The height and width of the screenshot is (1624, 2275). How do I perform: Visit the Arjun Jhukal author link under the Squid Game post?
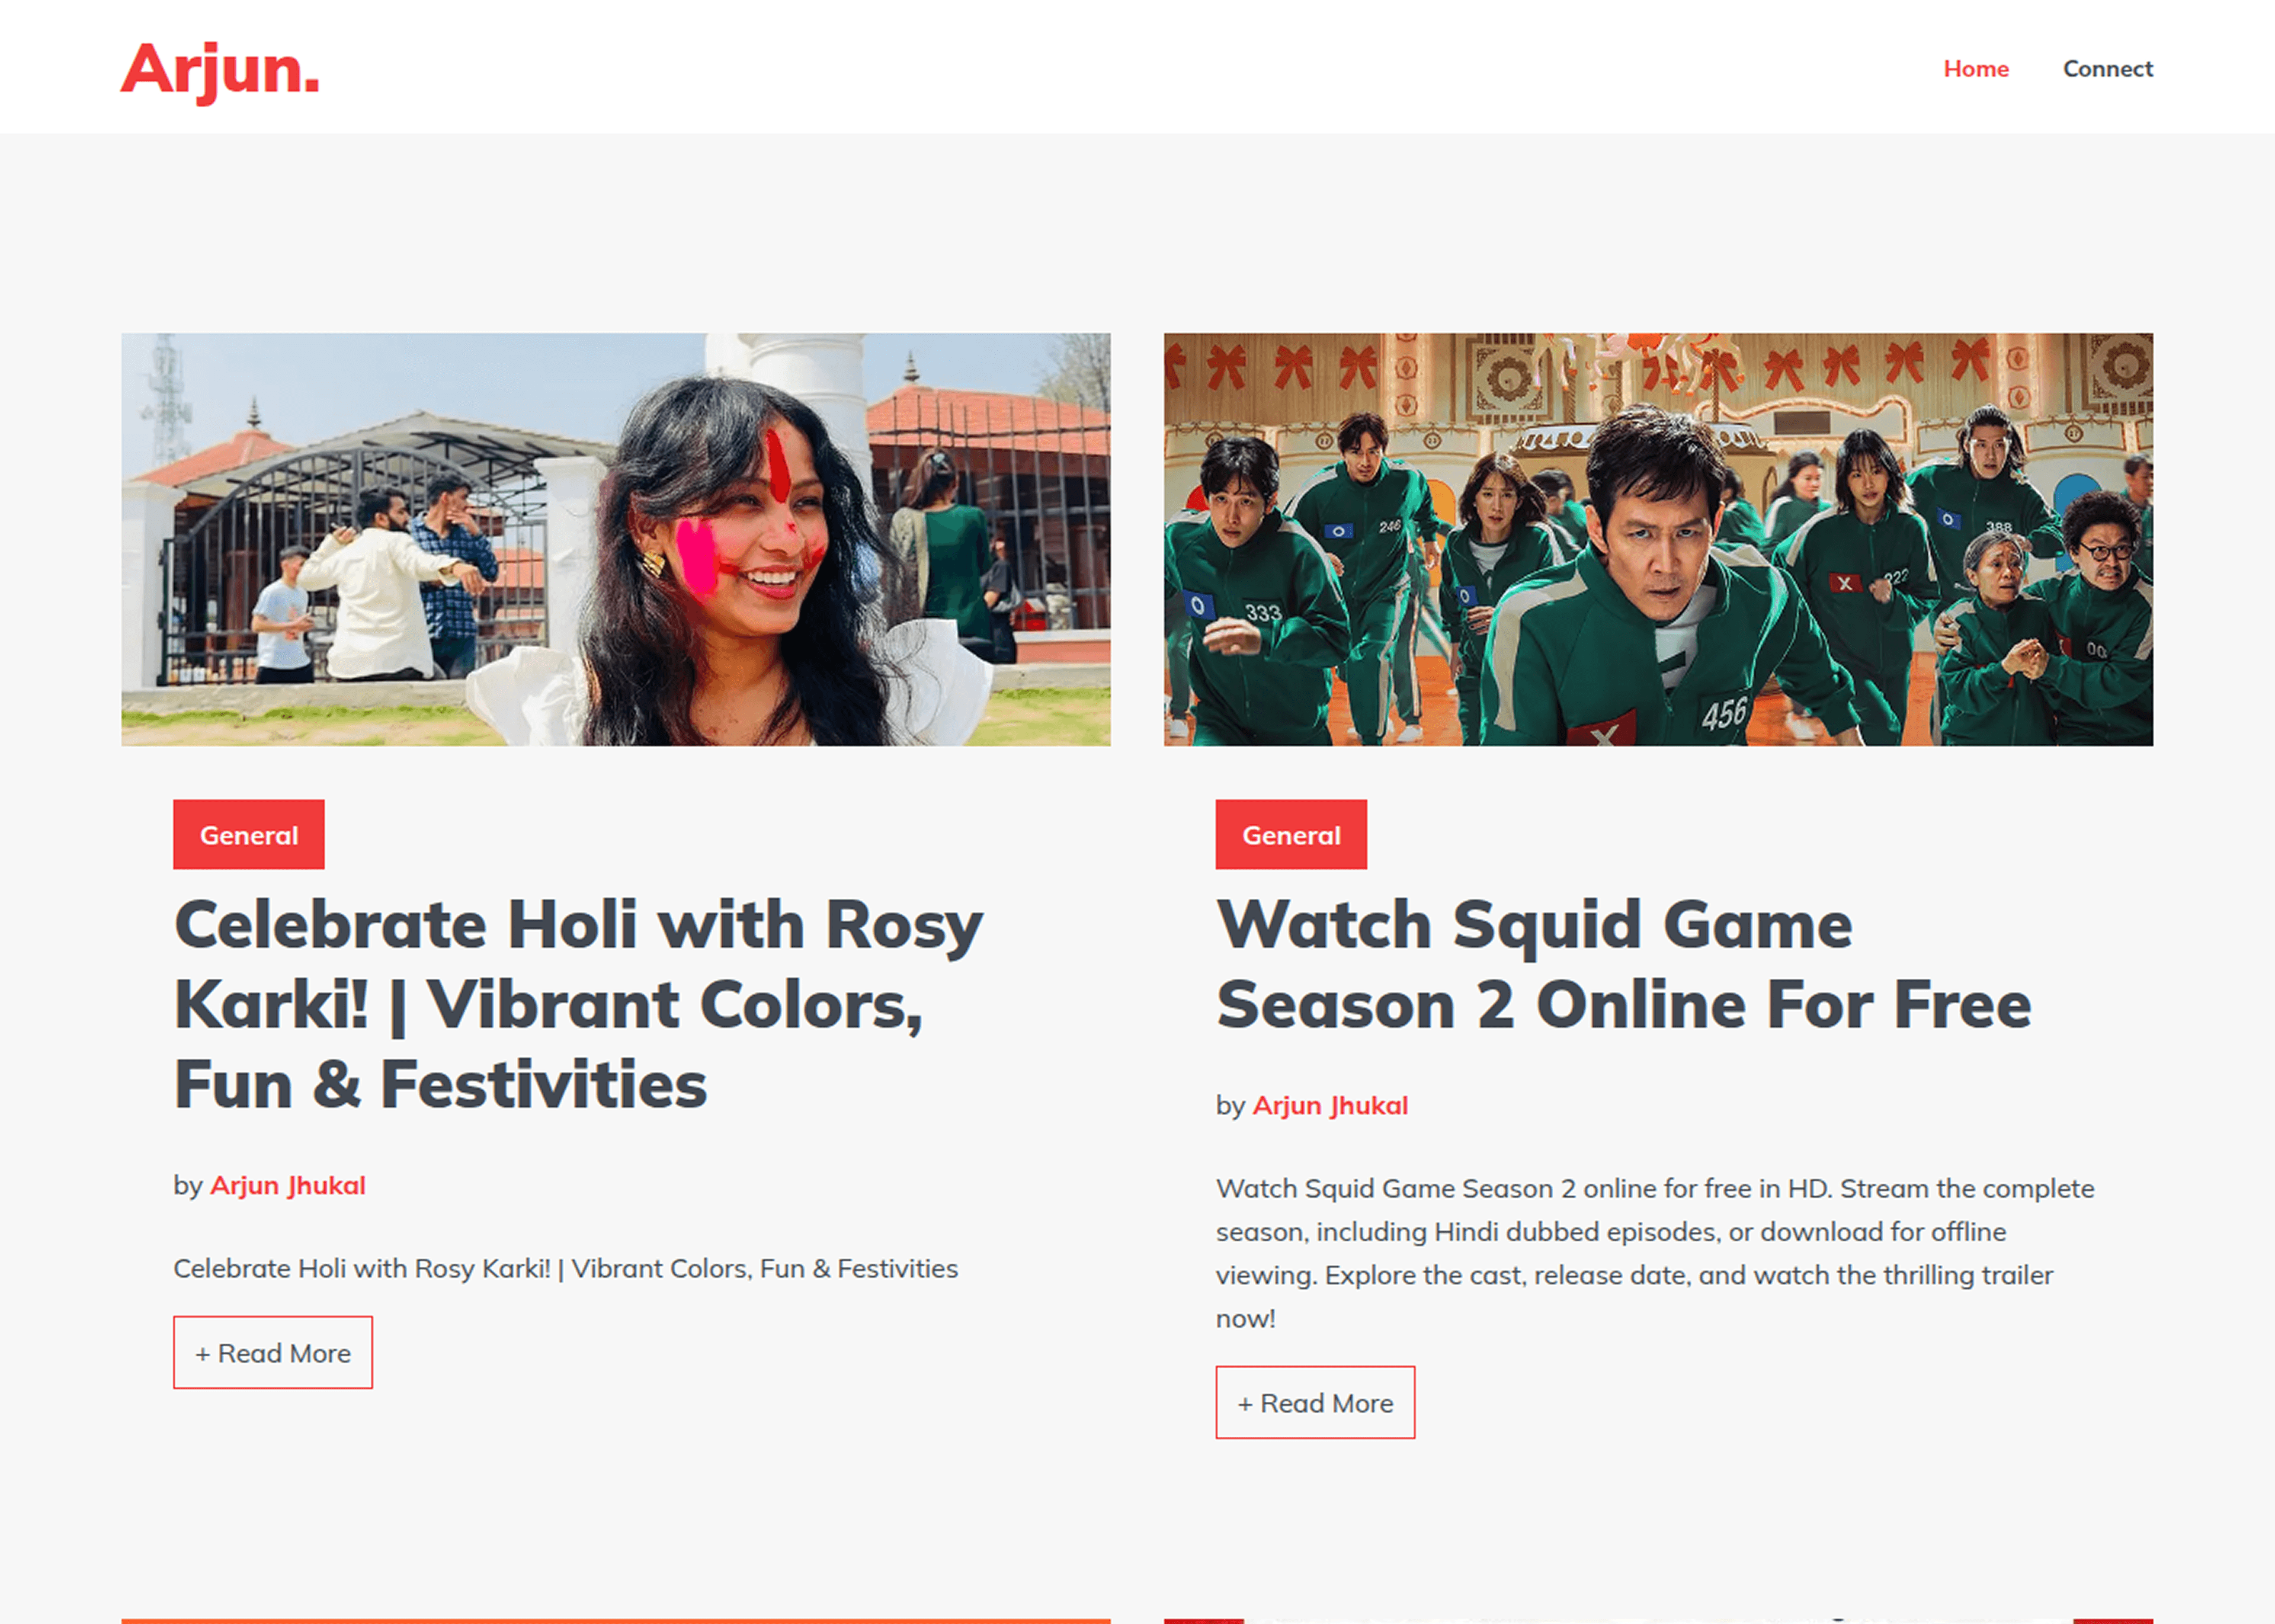click(x=1329, y=1105)
